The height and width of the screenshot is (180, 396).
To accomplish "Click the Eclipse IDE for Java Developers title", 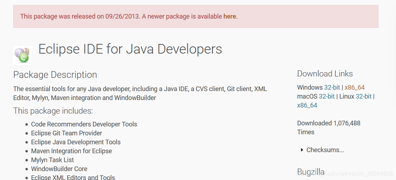I will pos(130,49).
